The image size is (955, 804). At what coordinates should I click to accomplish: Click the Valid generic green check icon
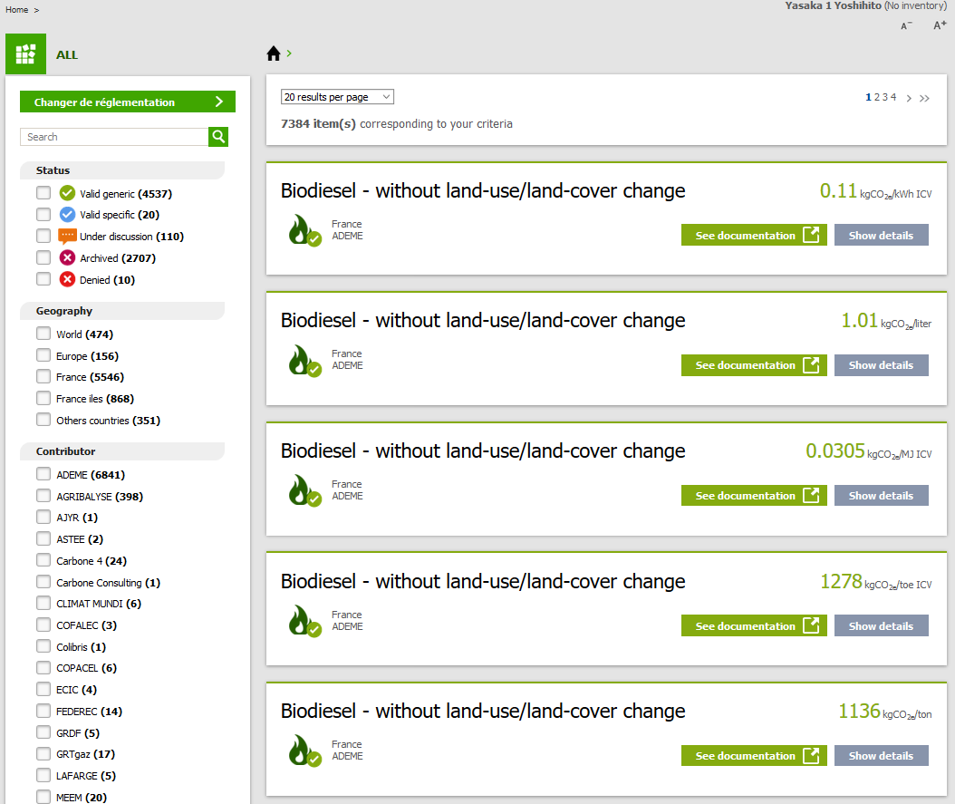click(67, 193)
